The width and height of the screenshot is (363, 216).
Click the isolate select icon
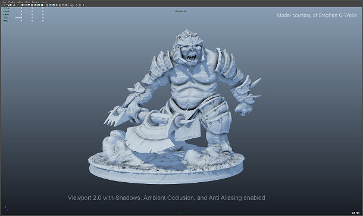pos(71,5)
